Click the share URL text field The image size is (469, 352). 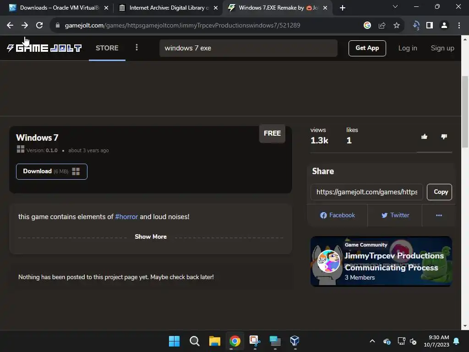point(367,192)
